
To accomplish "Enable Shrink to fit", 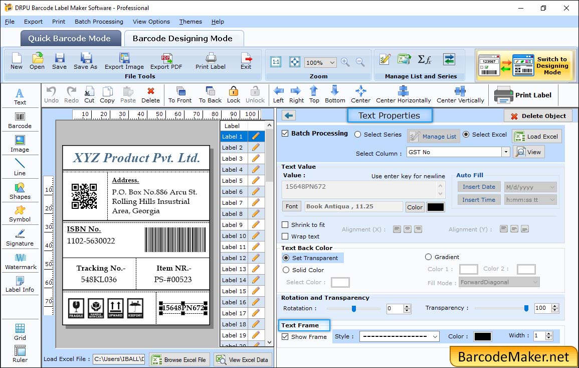I will (285, 225).
